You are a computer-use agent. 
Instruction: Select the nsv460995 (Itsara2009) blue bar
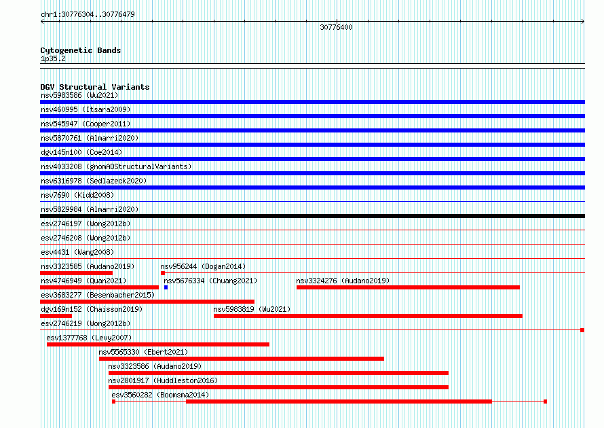[x=312, y=116]
